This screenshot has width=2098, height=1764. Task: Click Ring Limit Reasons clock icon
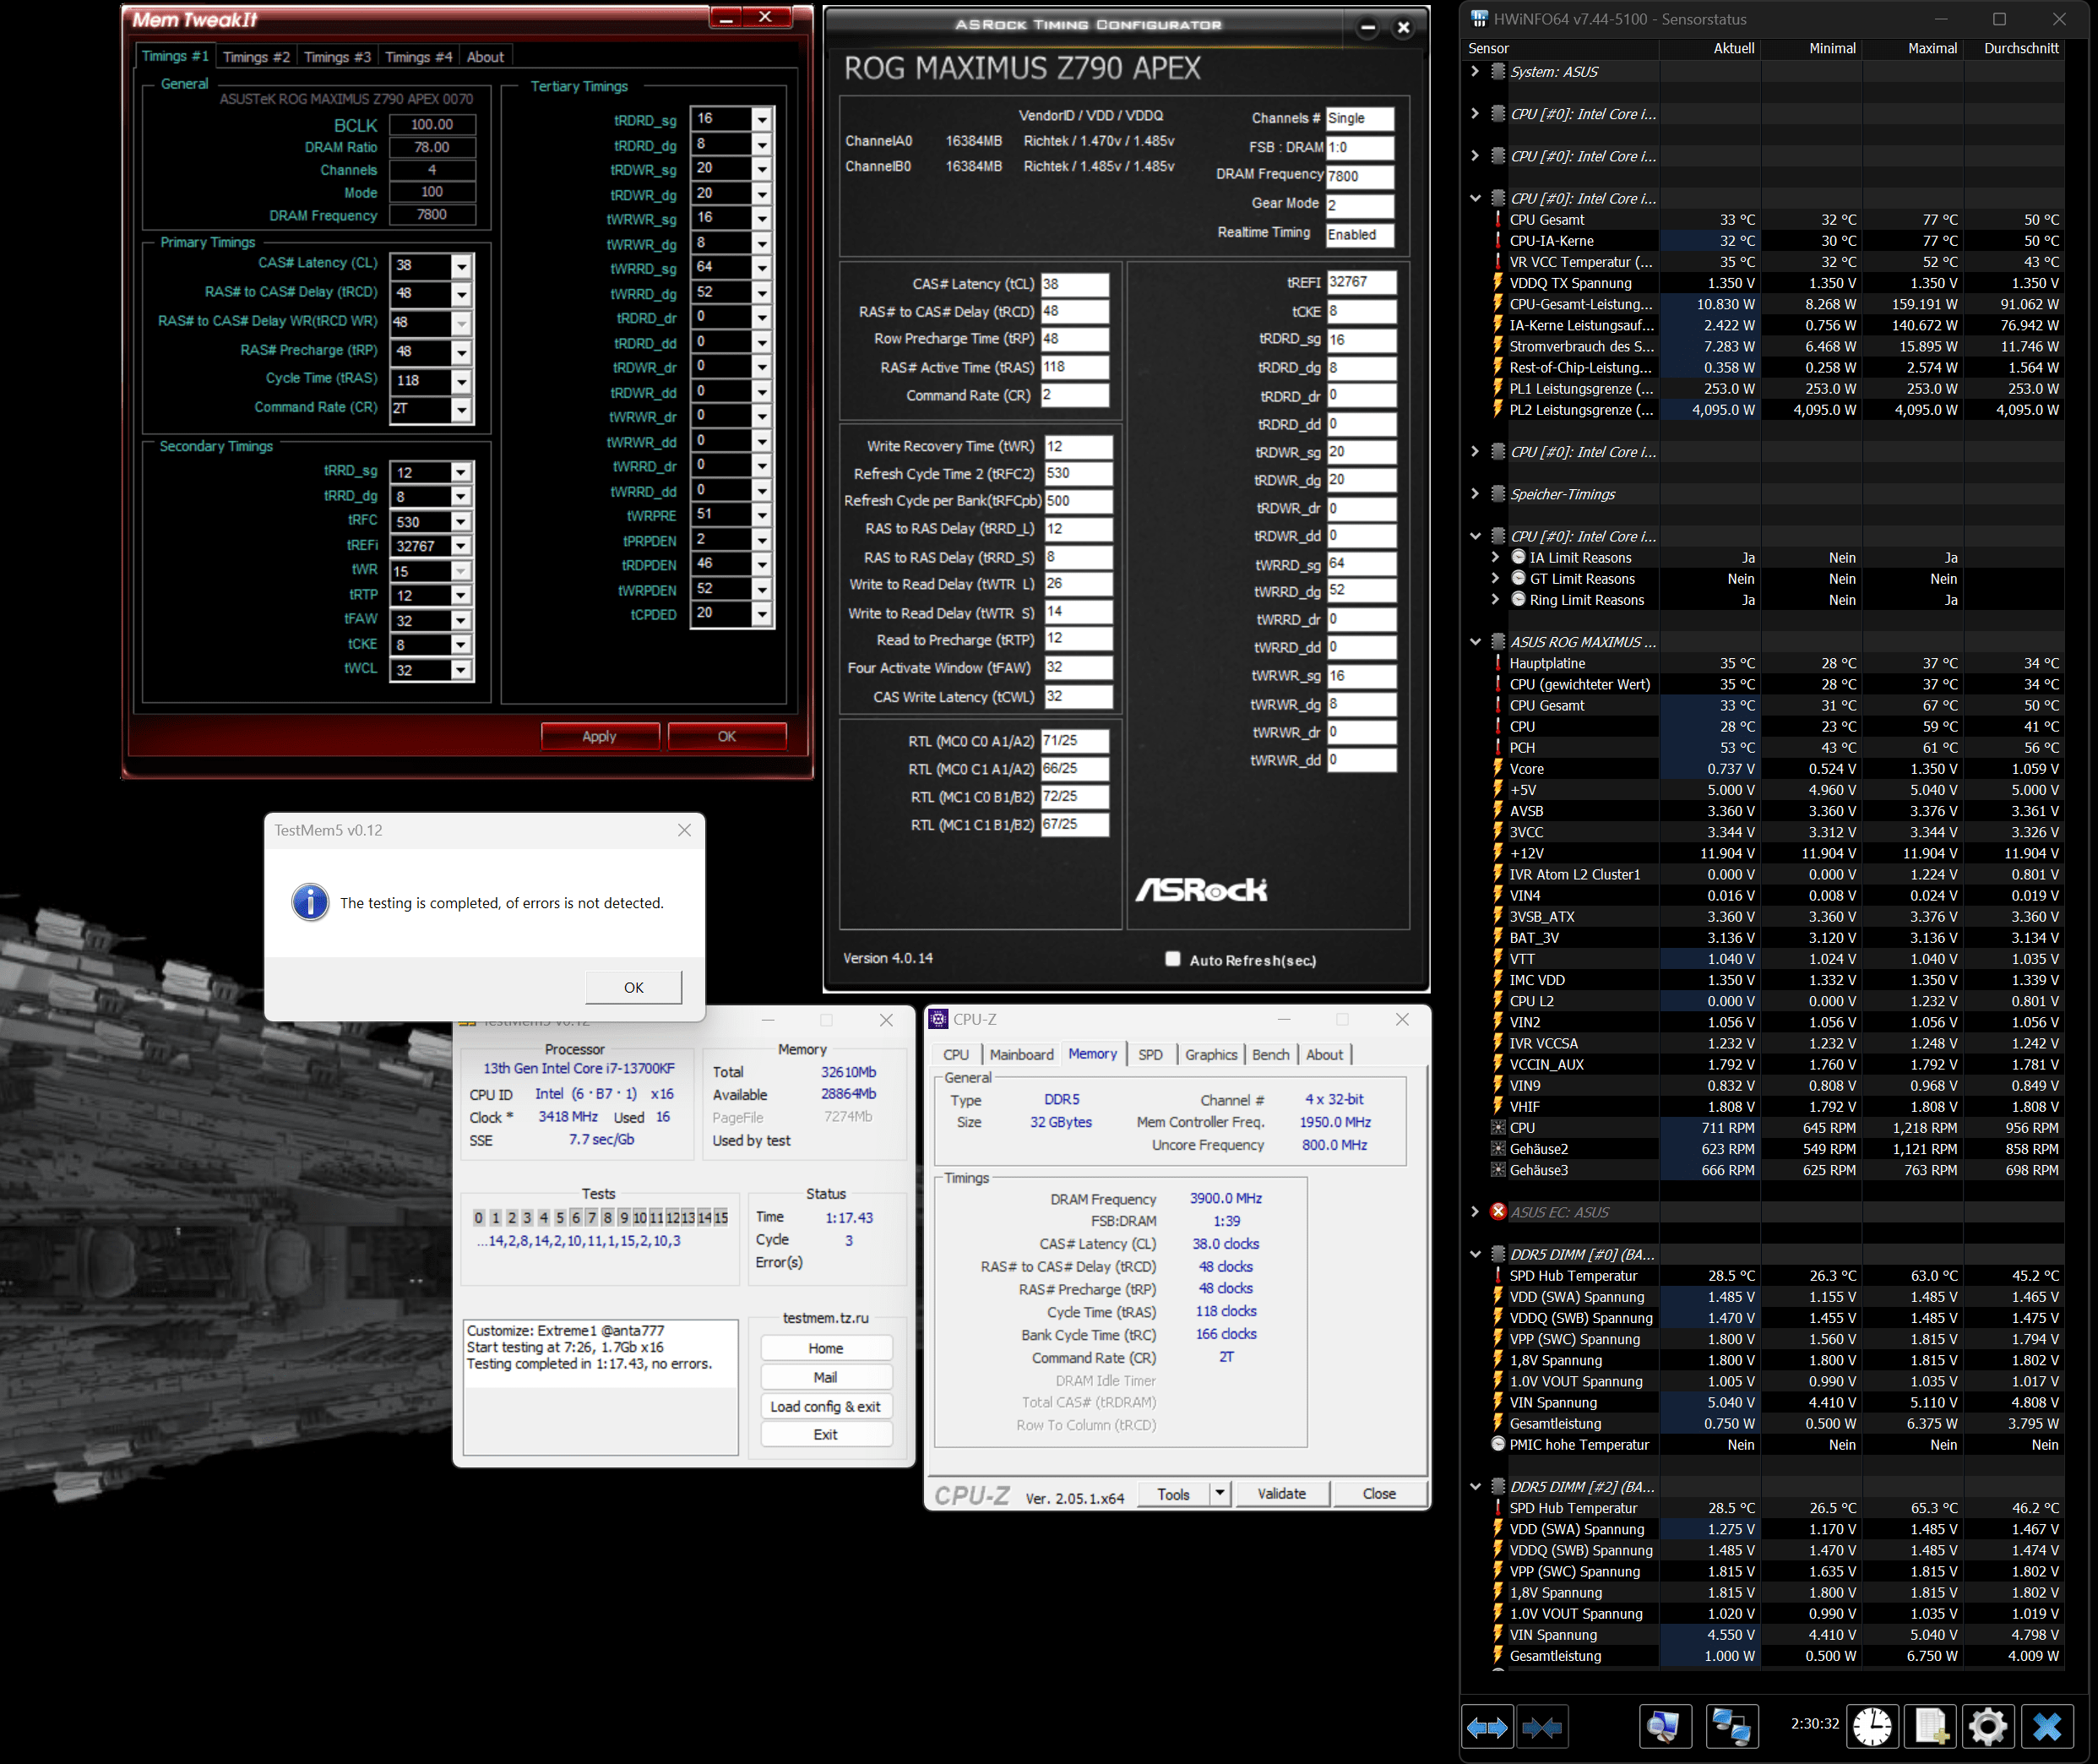pyautogui.click(x=1519, y=599)
